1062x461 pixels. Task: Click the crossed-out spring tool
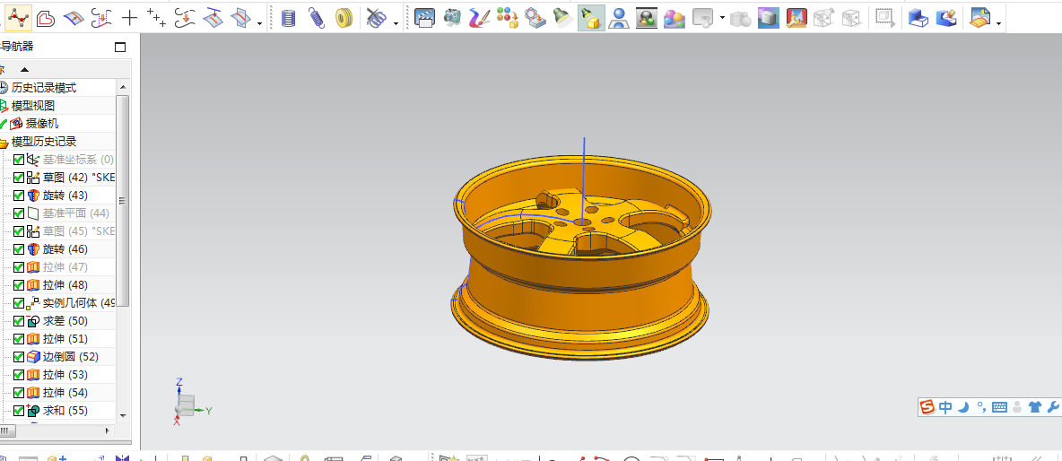[x=376, y=18]
